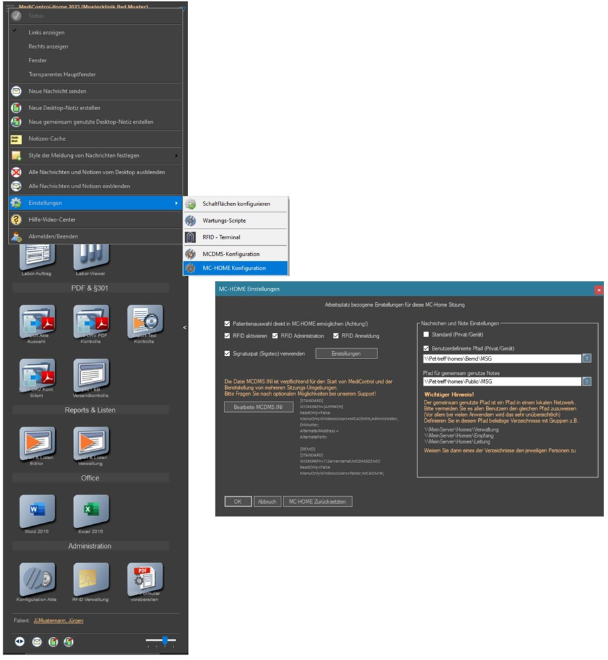Select MC-HOME Konfiguration menu entry

(x=234, y=268)
